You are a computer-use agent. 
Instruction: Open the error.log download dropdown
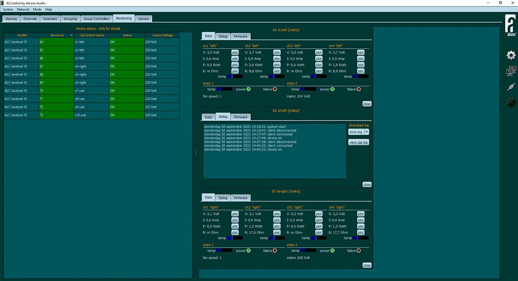(367, 132)
